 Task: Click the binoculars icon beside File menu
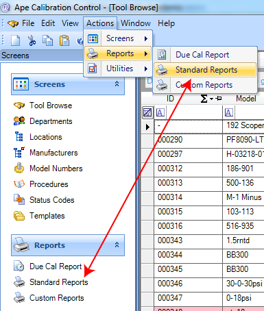click(13, 23)
